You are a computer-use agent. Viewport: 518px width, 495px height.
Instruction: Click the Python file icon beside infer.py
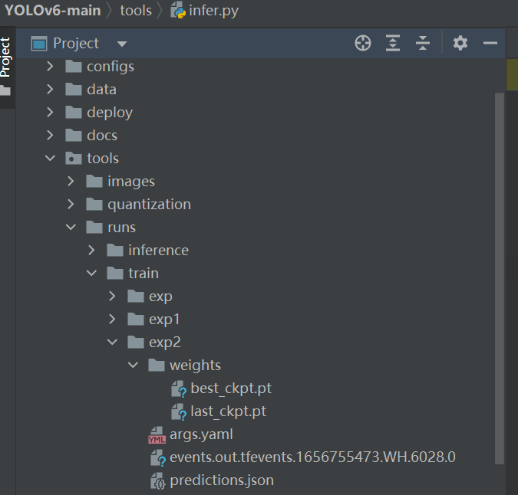tap(178, 11)
